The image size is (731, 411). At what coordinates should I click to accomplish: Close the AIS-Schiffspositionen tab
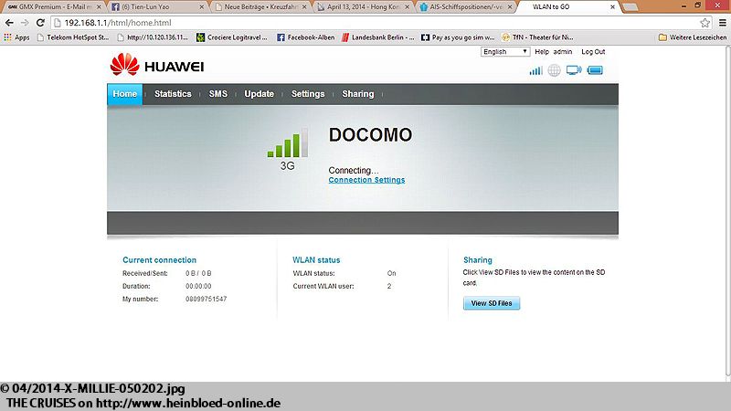[x=510, y=7]
